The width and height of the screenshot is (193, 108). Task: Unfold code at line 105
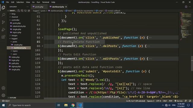click(x=43, y=59)
